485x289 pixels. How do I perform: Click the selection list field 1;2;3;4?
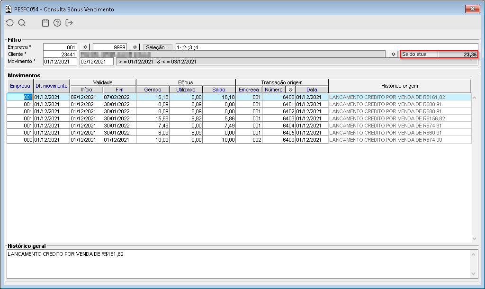click(x=327, y=47)
